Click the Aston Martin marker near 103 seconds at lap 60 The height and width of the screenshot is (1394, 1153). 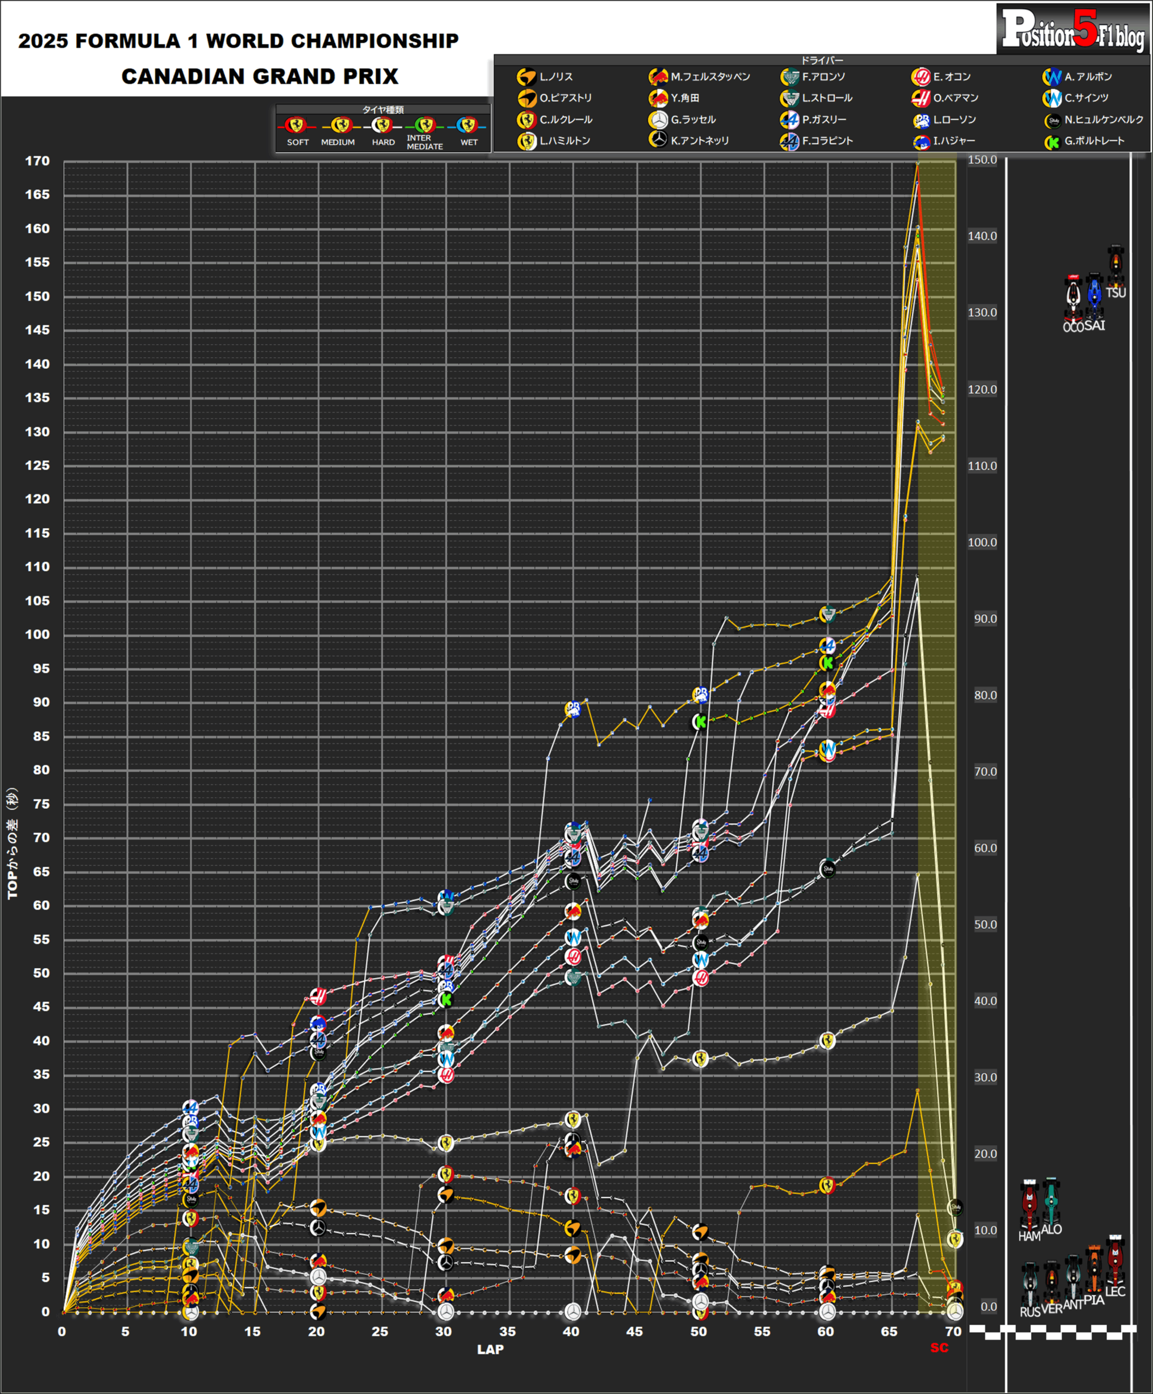(x=827, y=614)
